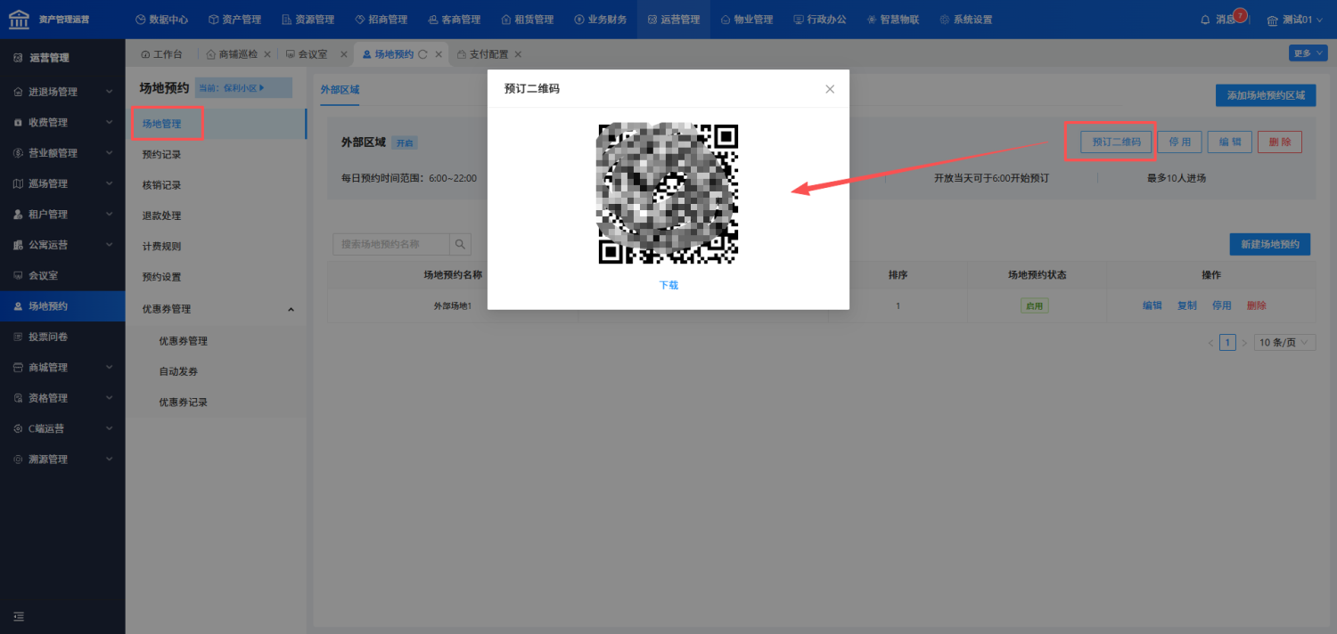Change page size with 10 条/页 dropdown
This screenshot has height=634, width=1337.
click(x=1285, y=343)
